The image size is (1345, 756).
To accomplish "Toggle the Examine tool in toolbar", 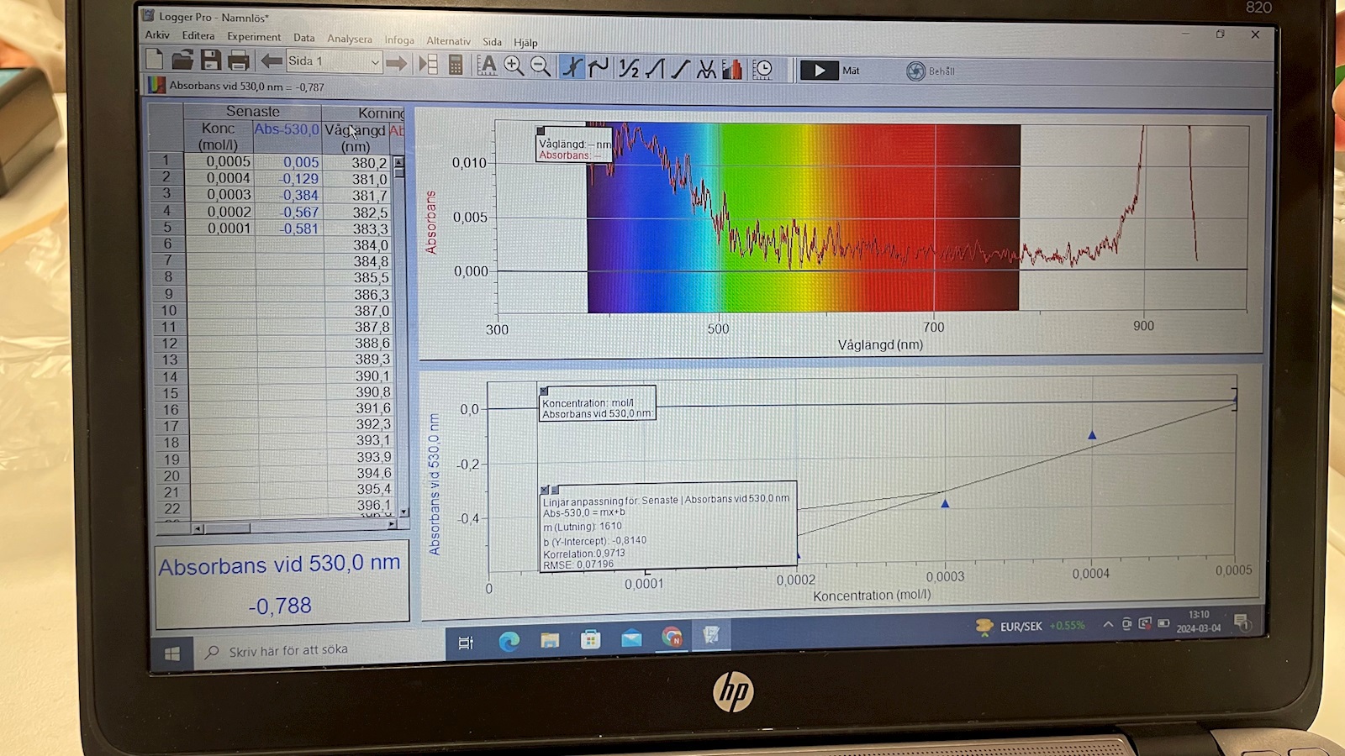I will point(572,66).
